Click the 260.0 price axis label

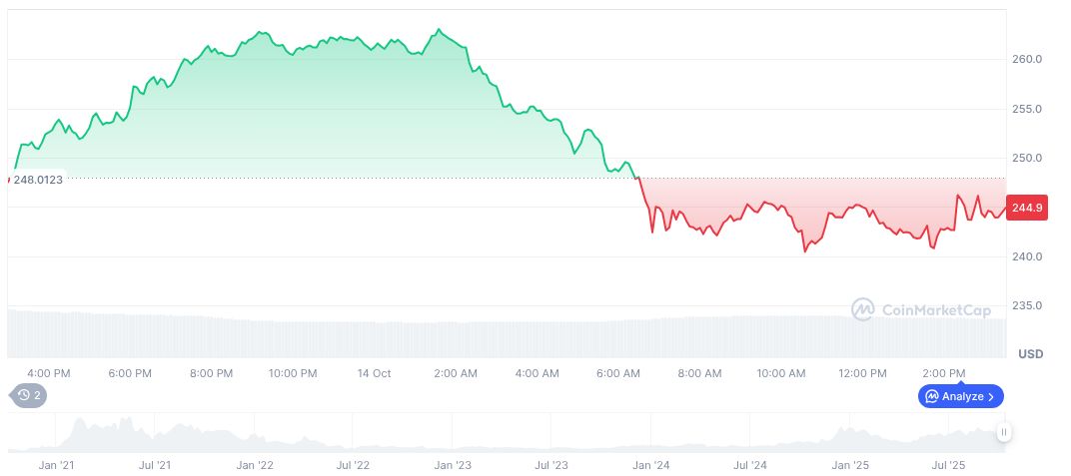click(x=1027, y=60)
